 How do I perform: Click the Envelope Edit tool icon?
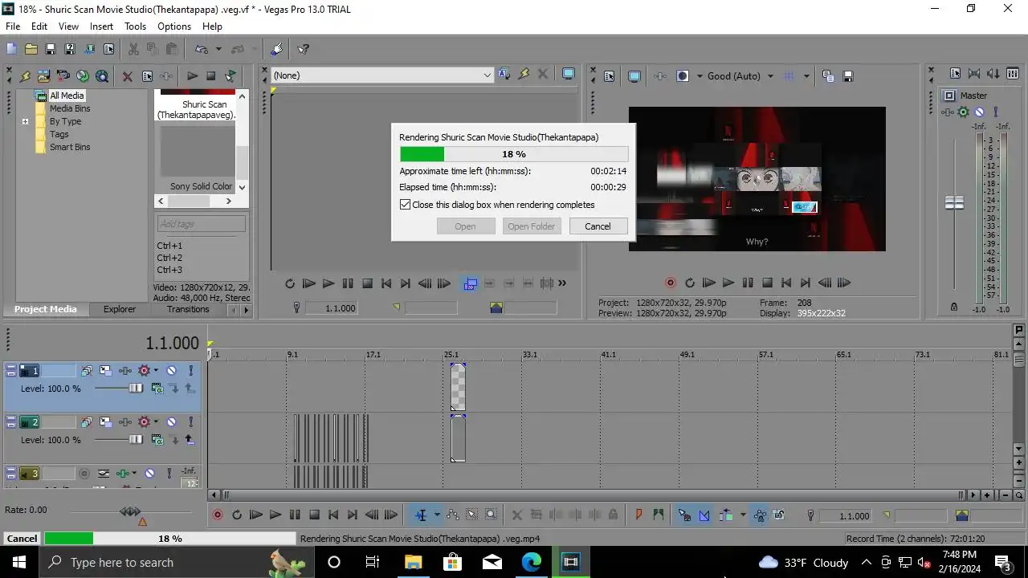(453, 515)
